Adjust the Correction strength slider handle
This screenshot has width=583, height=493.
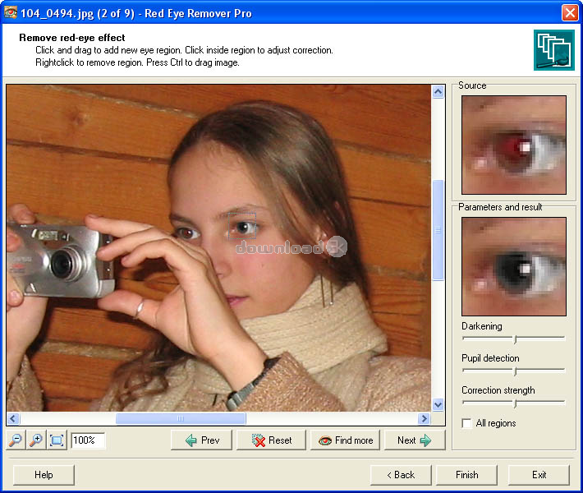coord(515,403)
